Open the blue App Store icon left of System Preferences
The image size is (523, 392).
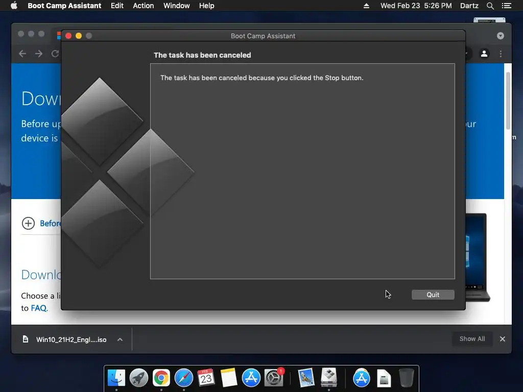251,378
